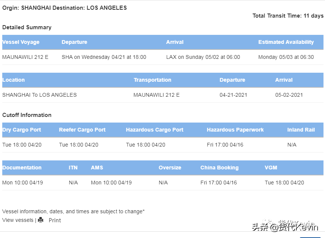This screenshot has height=238, width=325.
Task: Select the Estimated Availability column header
Action: (286, 42)
